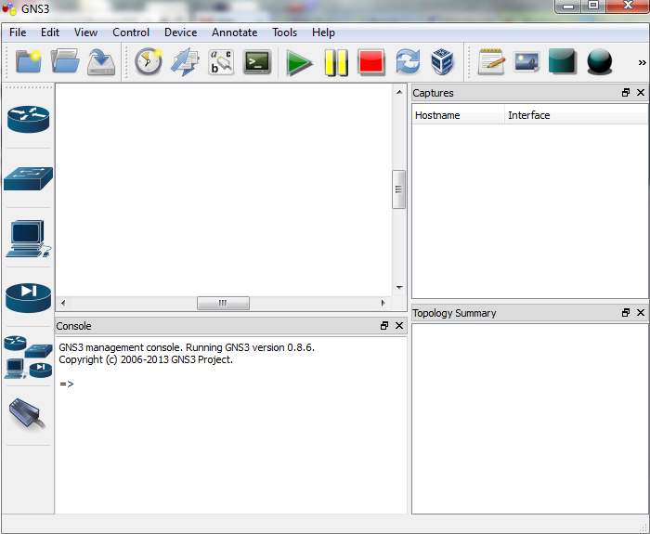The height and width of the screenshot is (534, 650).
Task: Save project using the disk arrow icon
Action: click(101, 62)
